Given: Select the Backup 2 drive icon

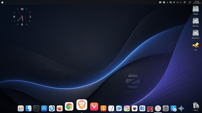Looking at the screenshot, I should tap(196, 34).
